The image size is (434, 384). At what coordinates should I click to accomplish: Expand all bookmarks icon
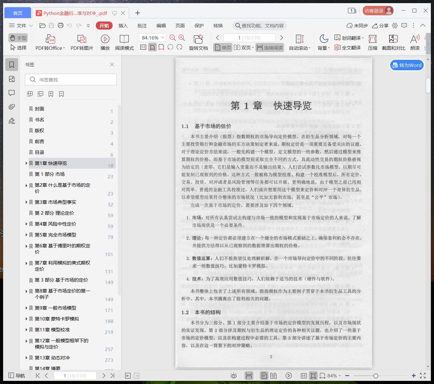coord(30,94)
